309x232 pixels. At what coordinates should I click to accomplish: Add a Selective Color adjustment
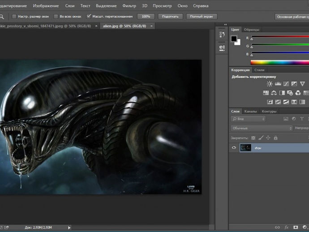(294, 102)
